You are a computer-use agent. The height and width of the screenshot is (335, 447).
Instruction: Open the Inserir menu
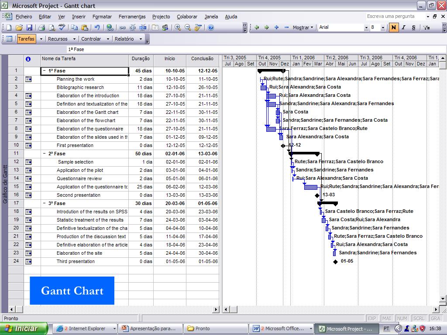click(79, 17)
